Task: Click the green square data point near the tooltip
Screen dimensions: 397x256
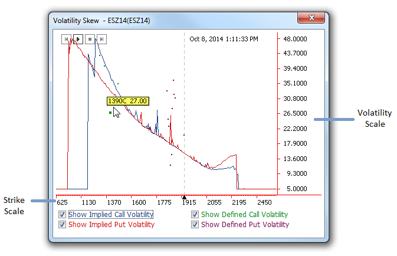Action: [x=110, y=112]
